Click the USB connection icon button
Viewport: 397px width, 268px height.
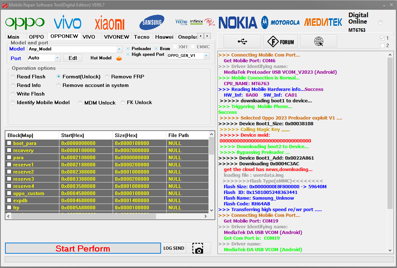(x=242, y=41)
